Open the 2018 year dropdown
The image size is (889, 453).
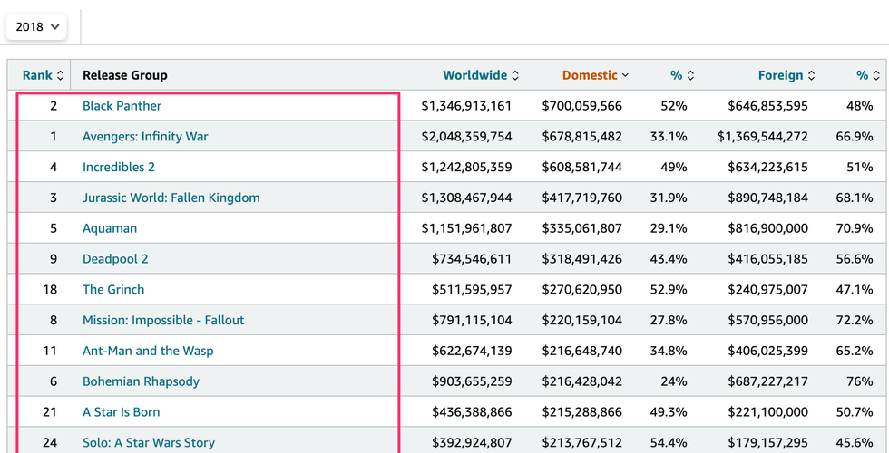tap(36, 26)
